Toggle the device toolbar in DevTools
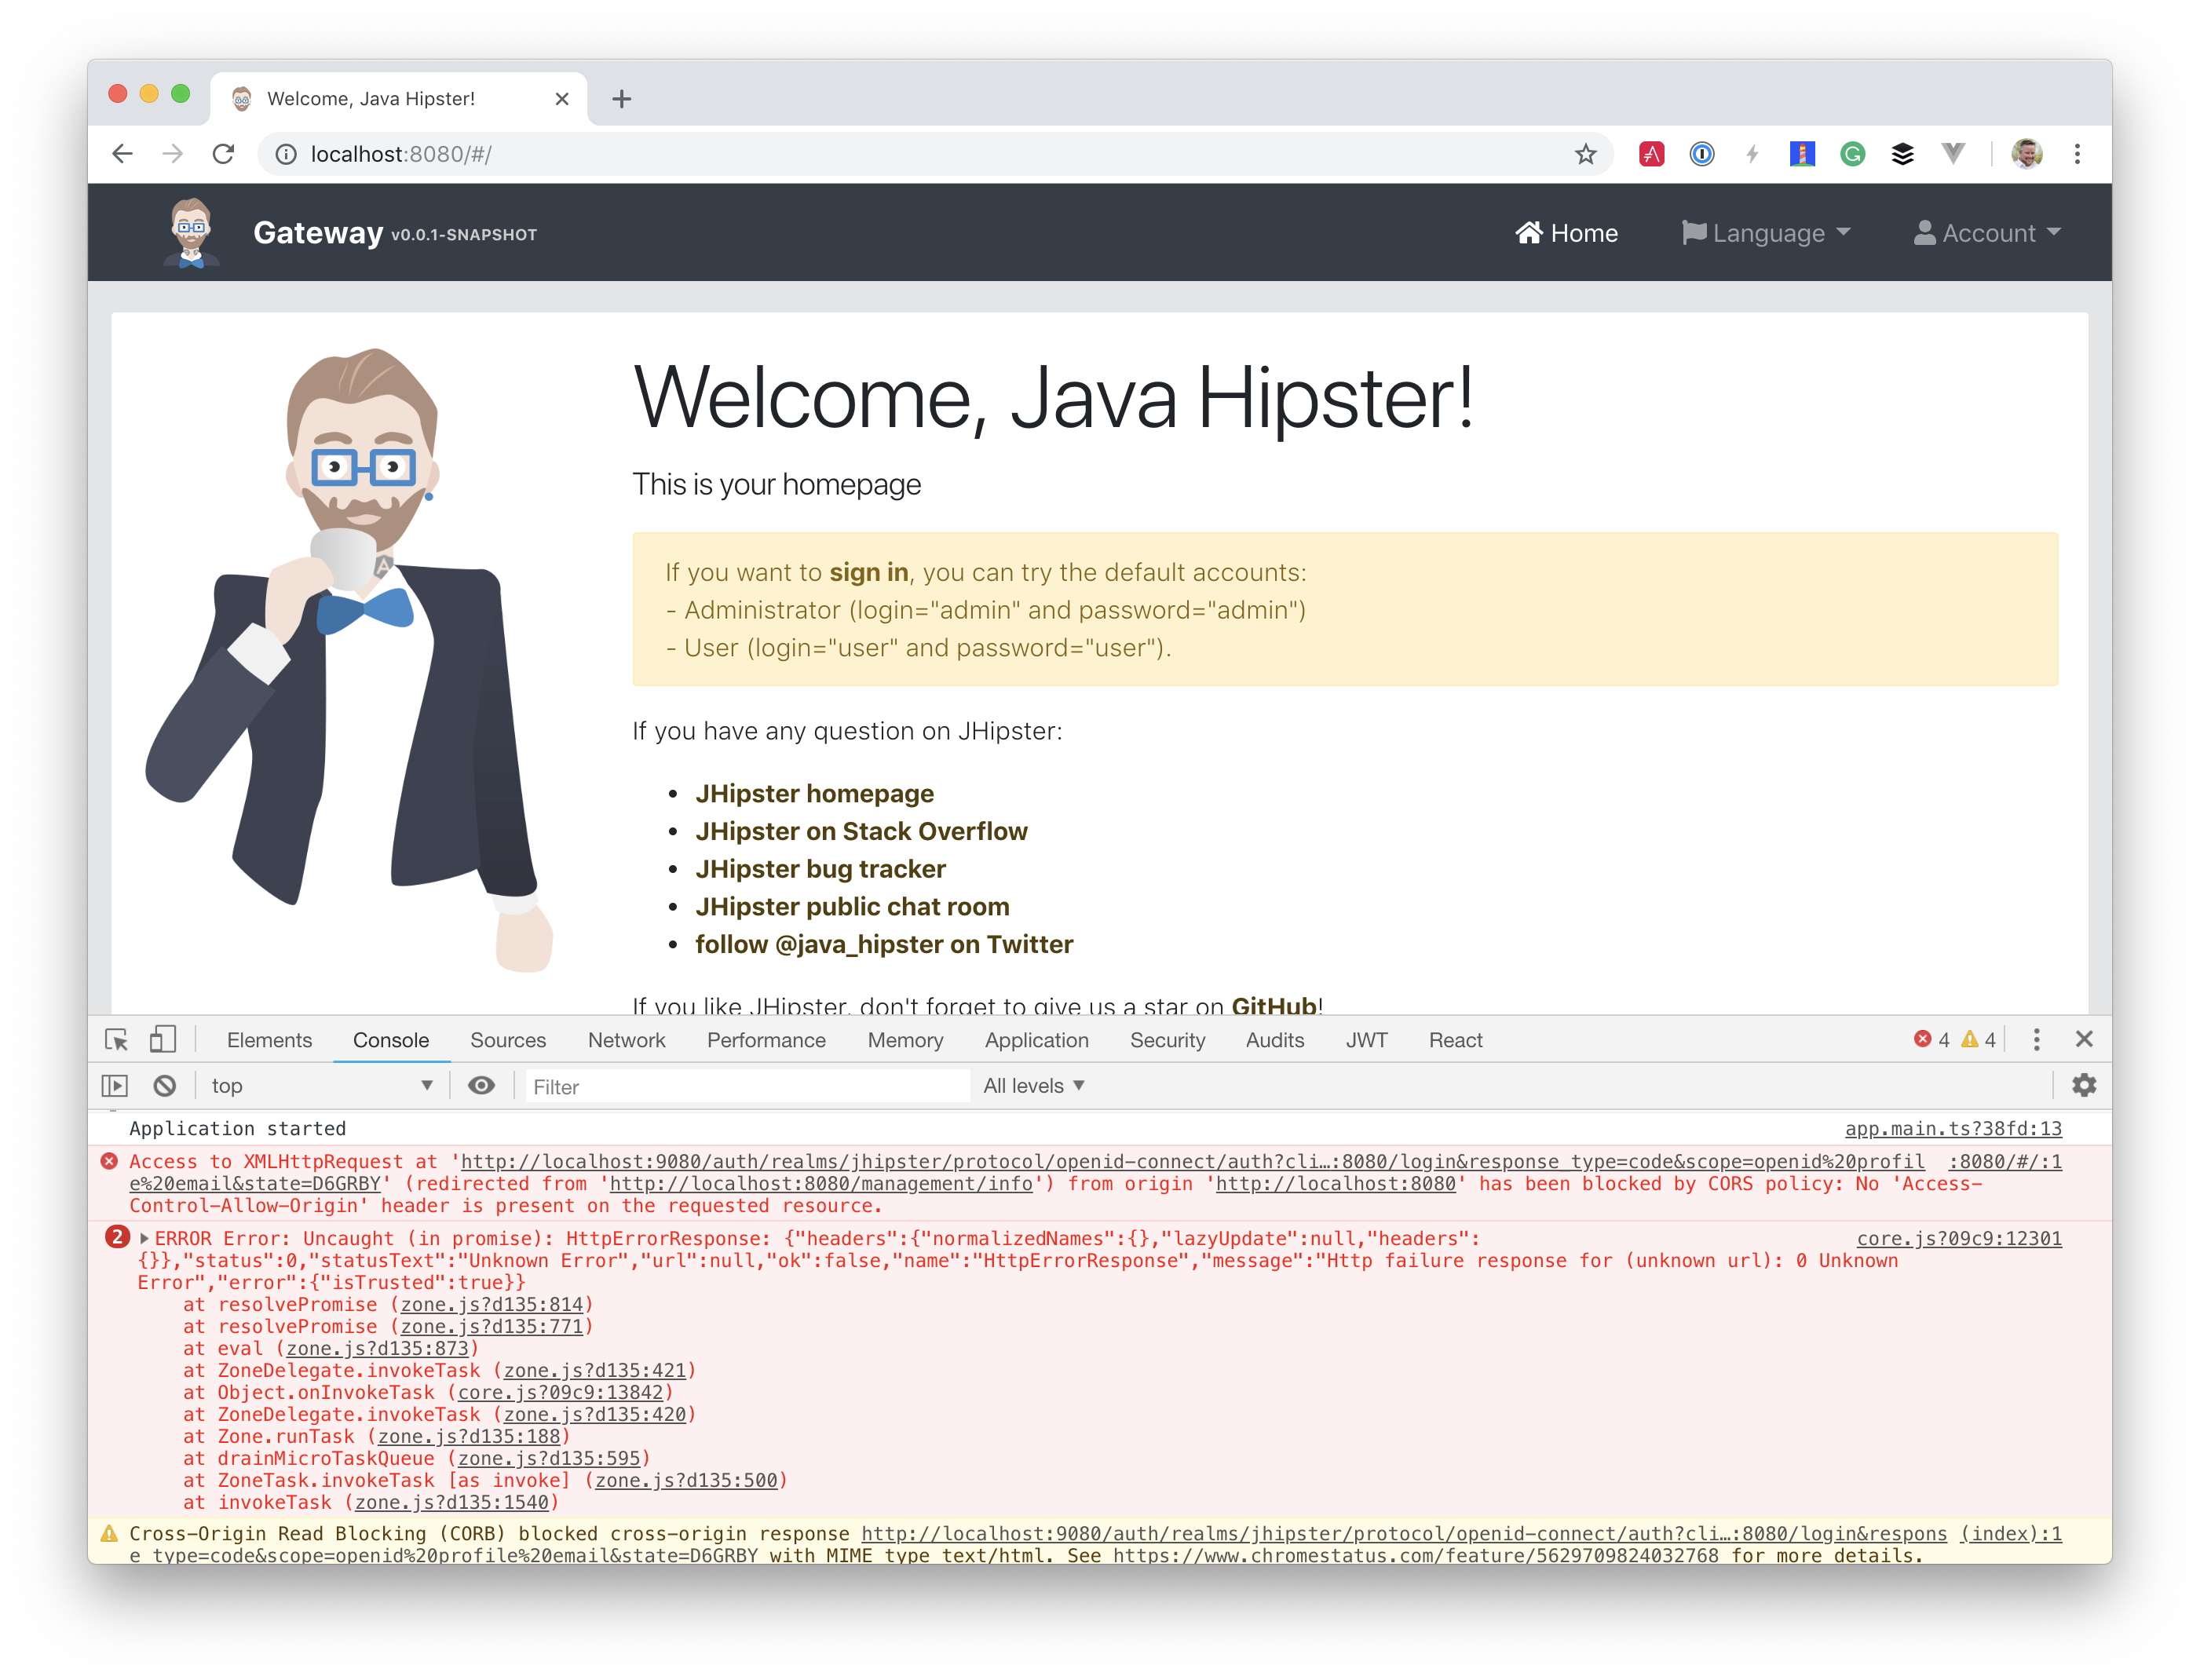Screen dimensions: 2200x1680 point(163,1040)
